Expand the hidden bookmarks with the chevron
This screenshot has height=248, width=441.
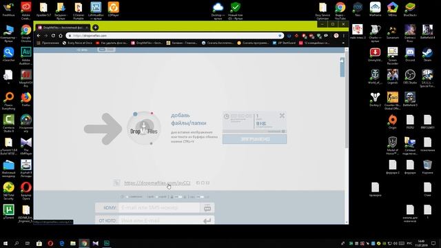(343, 43)
